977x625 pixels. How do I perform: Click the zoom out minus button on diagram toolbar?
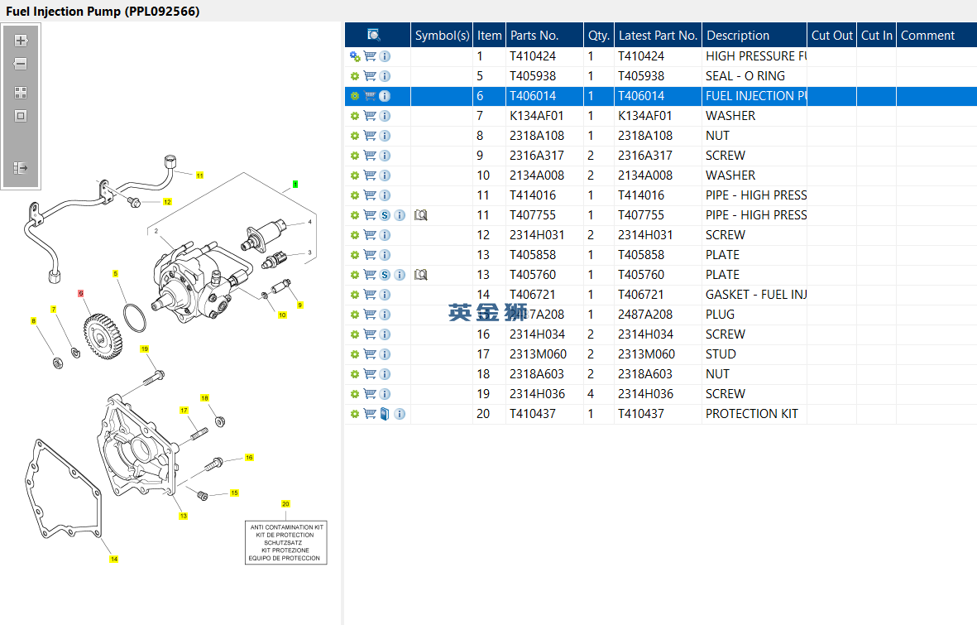coord(21,64)
